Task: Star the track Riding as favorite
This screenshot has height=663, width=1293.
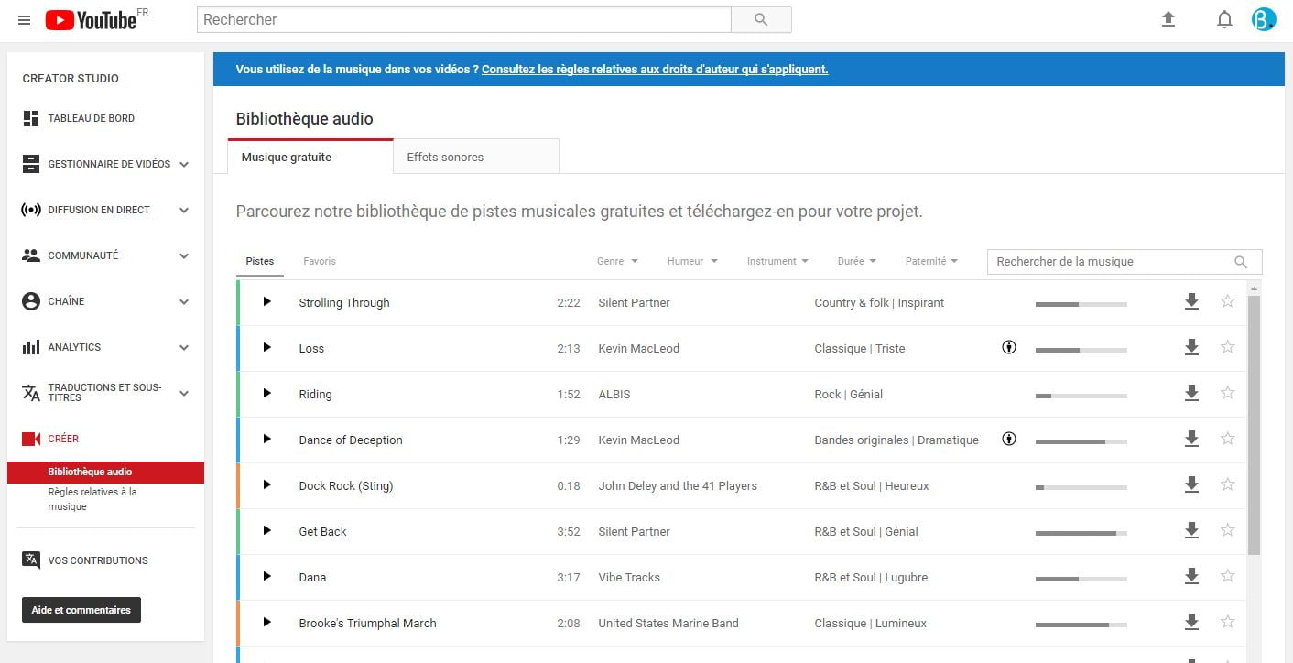Action: [x=1228, y=393]
